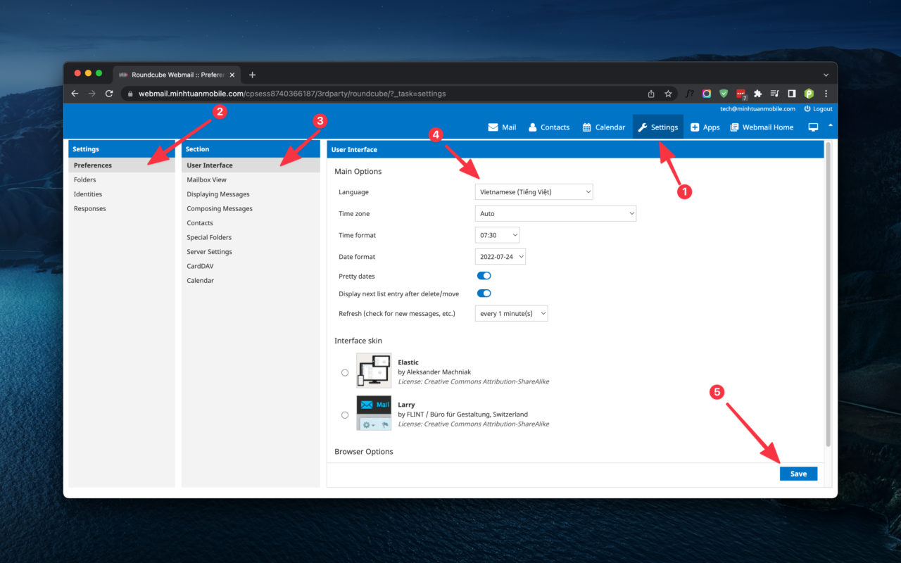Click the Apps plus icon
901x563 pixels.
[x=695, y=127]
